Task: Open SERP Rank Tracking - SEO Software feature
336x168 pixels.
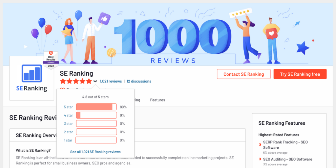Action: (x=285, y=145)
